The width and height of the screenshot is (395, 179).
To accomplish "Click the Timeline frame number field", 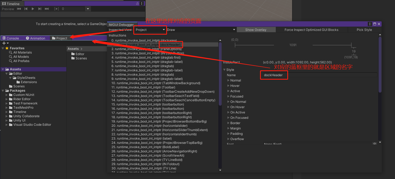I will pyautogui.click(x=72, y=9).
